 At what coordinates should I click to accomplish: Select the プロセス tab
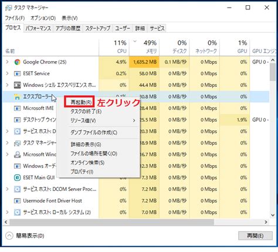13,28
